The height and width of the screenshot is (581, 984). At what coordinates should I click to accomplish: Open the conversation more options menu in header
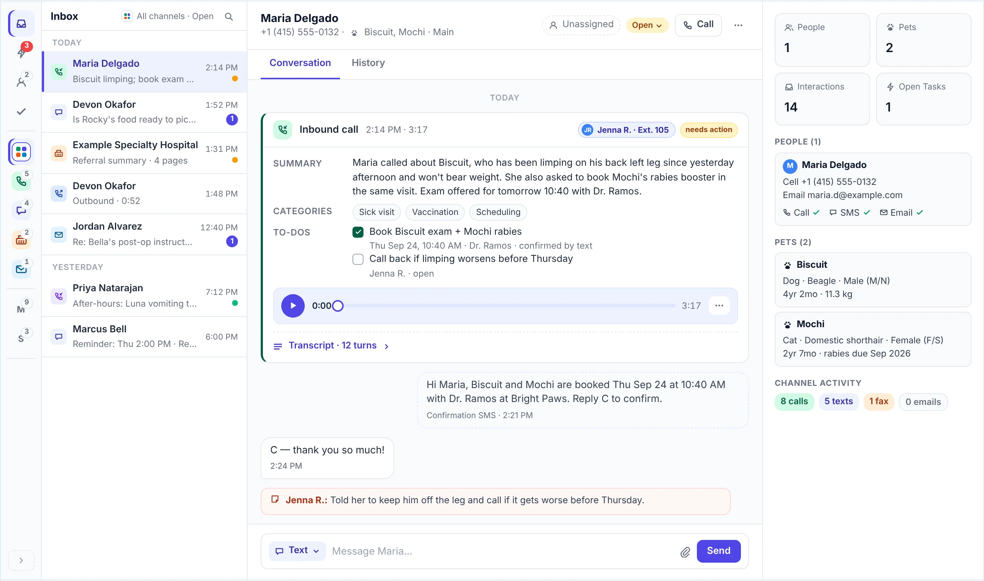[x=738, y=25]
